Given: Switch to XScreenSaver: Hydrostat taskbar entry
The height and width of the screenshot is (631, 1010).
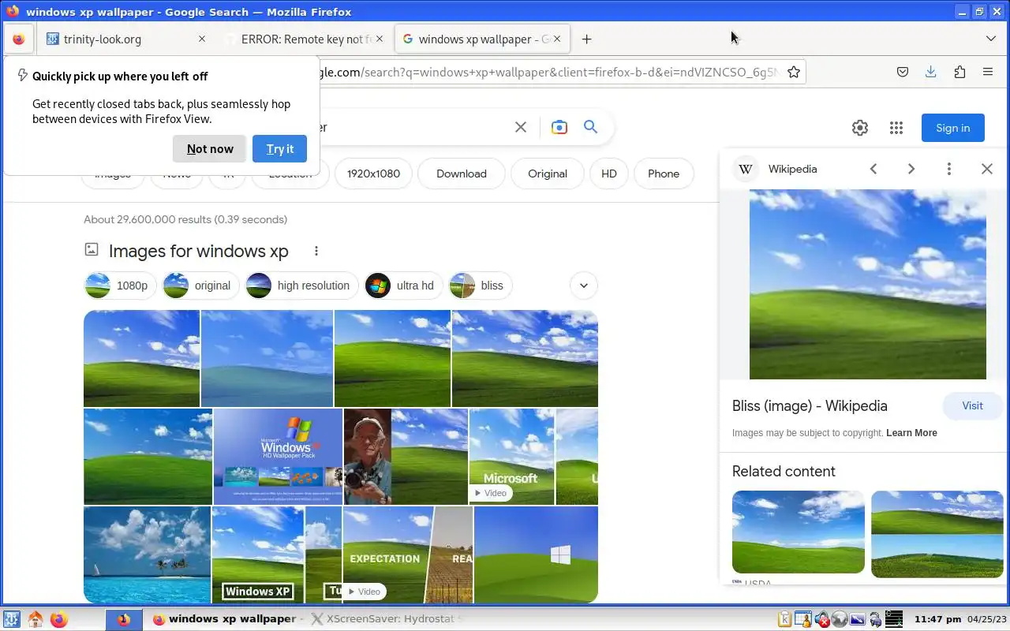Looking at the screenshot, I should pos(387,619).
